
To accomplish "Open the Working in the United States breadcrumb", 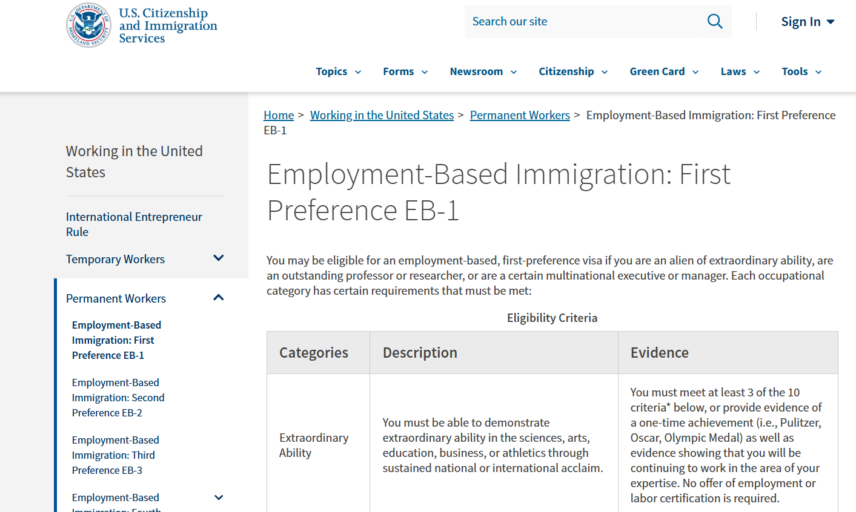I will coord(382,114).
